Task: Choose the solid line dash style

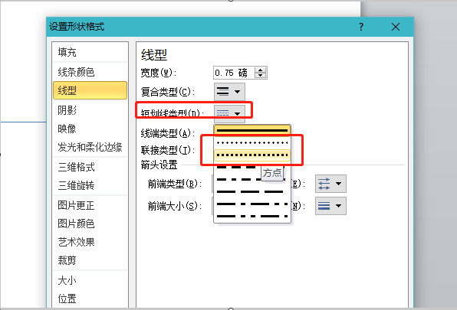Action: [252, 131]
